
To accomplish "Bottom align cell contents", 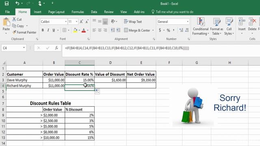I will [x=105, y=21].
